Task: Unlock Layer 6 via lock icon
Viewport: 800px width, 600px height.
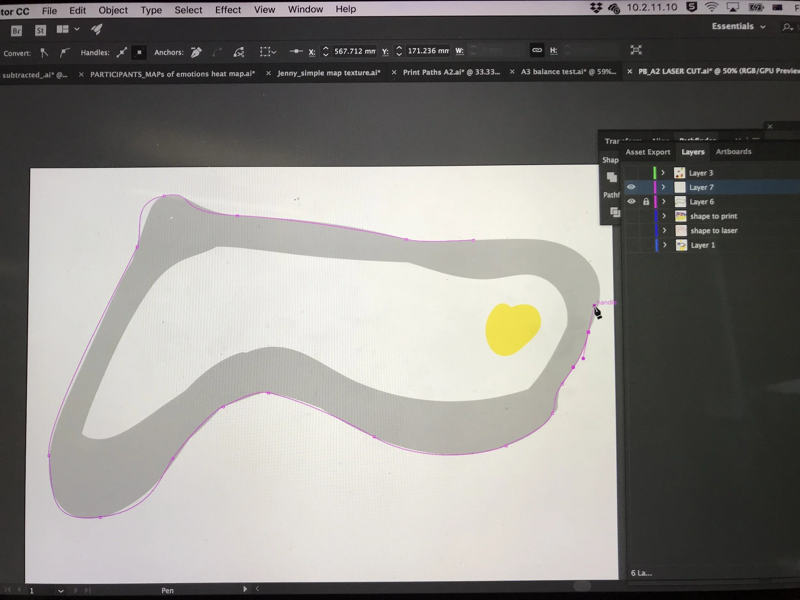Action: 646,202
